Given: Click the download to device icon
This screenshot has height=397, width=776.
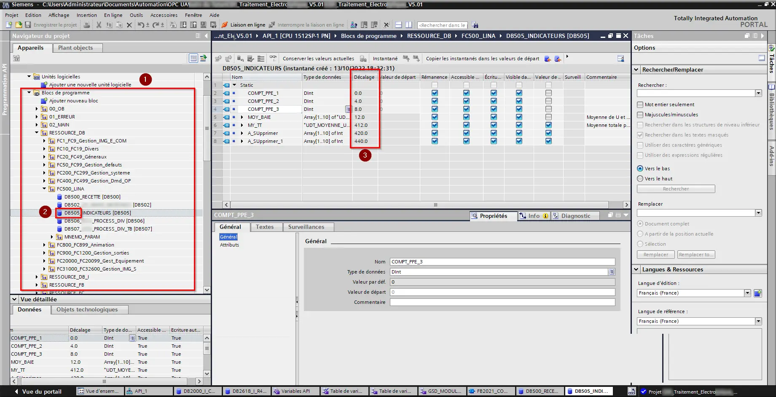Looking at the screenshot, I should (x=183, y=25).
